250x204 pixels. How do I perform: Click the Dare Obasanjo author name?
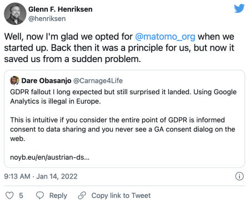point(46,81)
